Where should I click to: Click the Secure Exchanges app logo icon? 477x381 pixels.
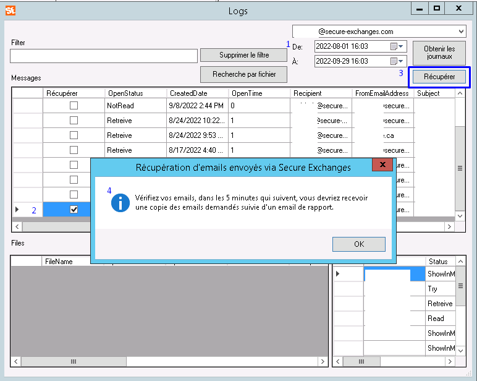point(11,11)
